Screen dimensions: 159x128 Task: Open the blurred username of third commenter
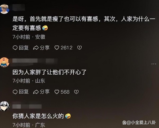click(27, 106)
